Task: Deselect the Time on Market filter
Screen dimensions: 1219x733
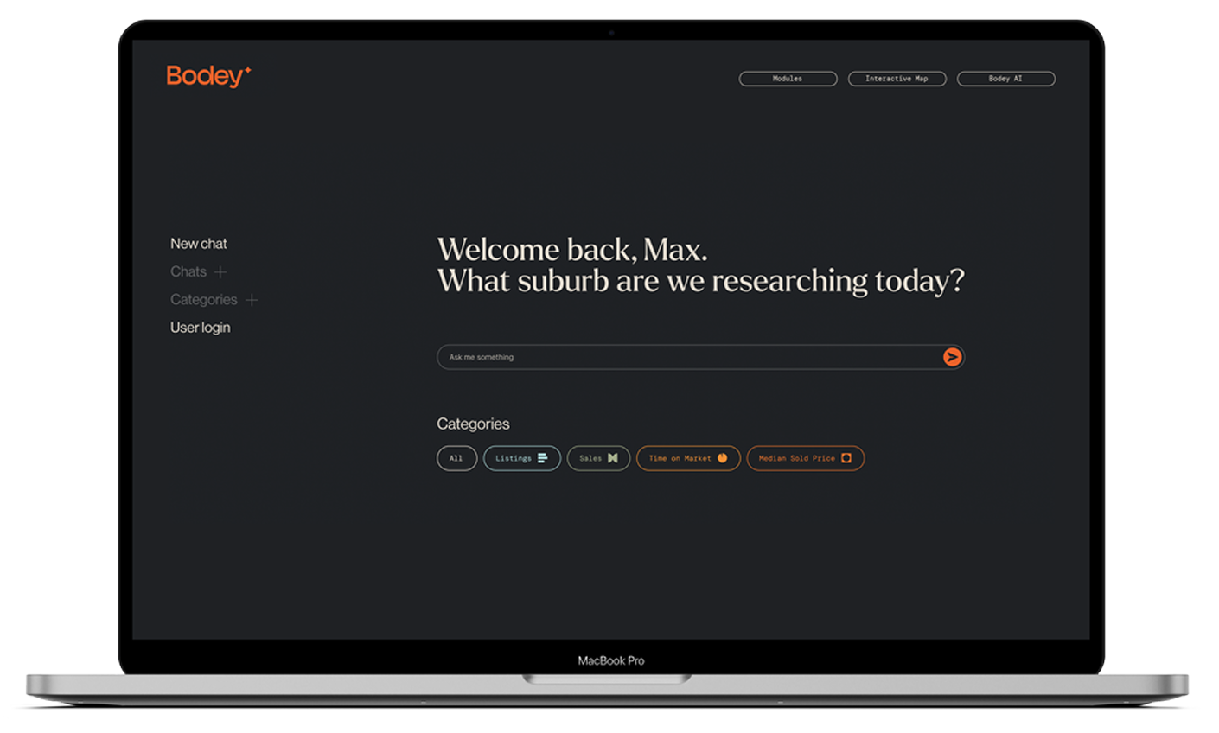Action: (x=688, y=458)
